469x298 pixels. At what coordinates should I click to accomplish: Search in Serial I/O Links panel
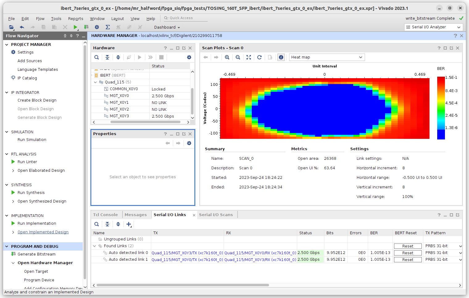pos(97,224)
